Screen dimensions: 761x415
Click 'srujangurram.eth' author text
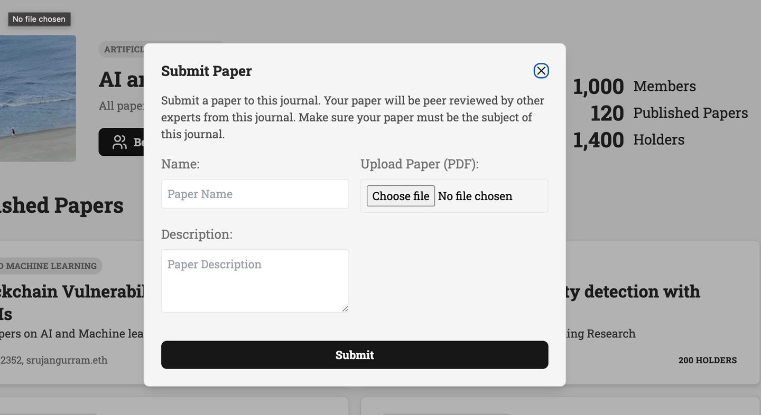pyautogui.click(x=67, y=360)
